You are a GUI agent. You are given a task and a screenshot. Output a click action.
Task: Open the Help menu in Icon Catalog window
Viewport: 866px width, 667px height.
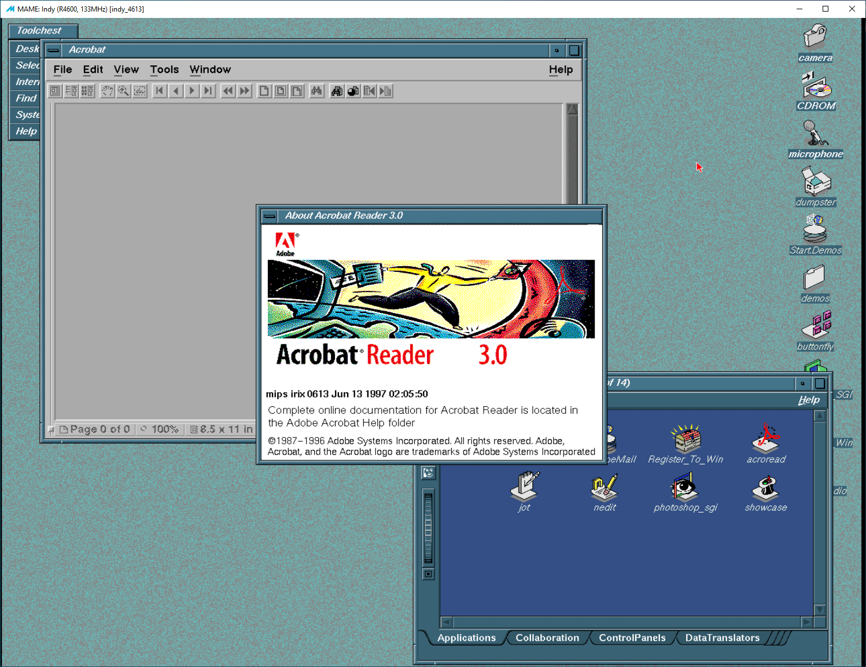coord(809,400)
